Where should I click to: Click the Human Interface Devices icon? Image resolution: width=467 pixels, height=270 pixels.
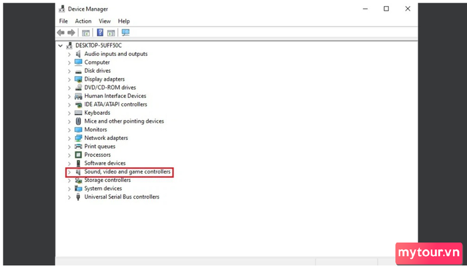click(78, 96)
